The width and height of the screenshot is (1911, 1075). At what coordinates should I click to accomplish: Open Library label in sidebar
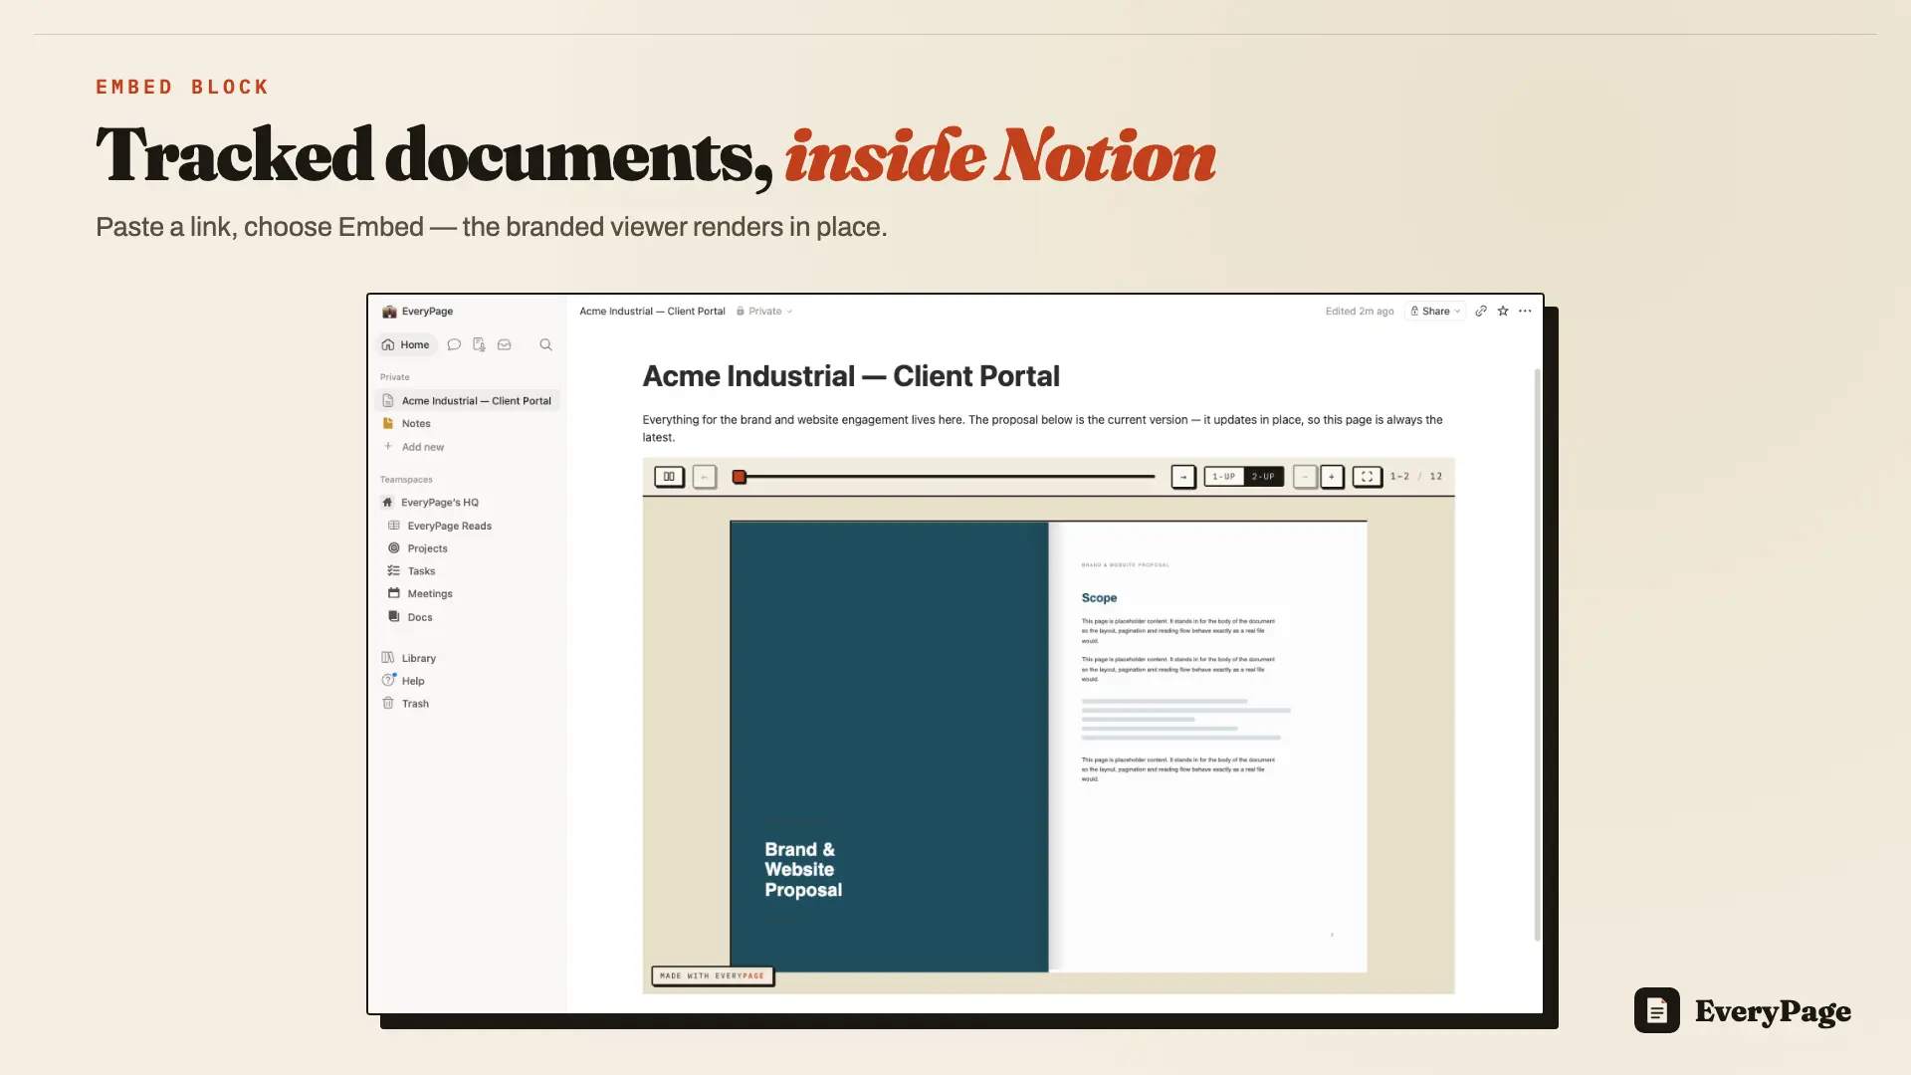(419, 658)
